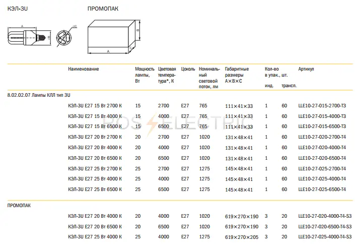Click luminous flux 765 in the 15 Вт 2700 К row
357x250 pixels.
click(203, 106)
